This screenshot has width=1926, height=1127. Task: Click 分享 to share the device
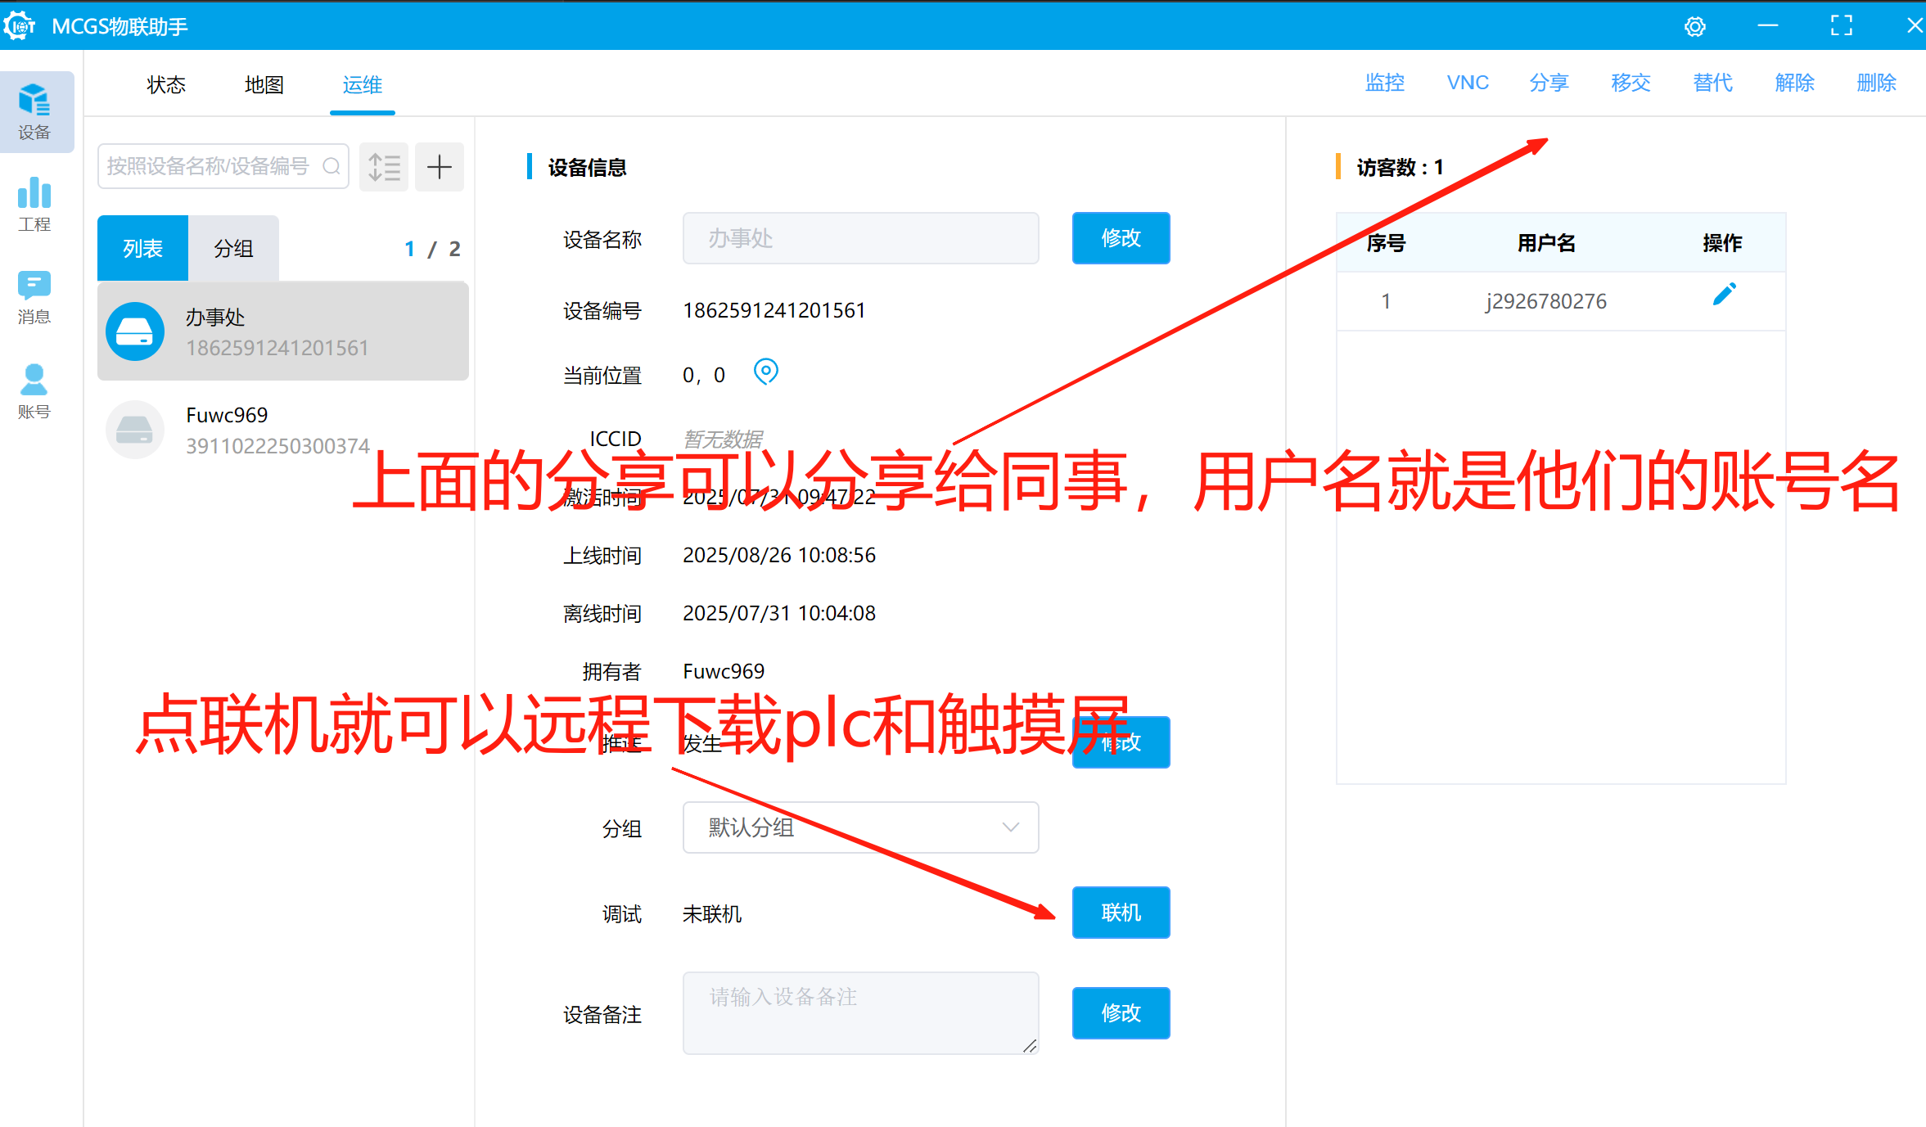click(1549, 83)
